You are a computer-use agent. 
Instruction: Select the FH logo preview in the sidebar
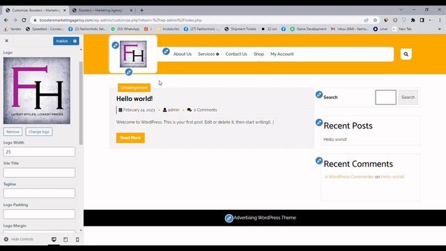coord(37,91)
